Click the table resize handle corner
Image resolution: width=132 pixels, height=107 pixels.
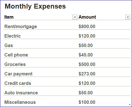[130, 104]
